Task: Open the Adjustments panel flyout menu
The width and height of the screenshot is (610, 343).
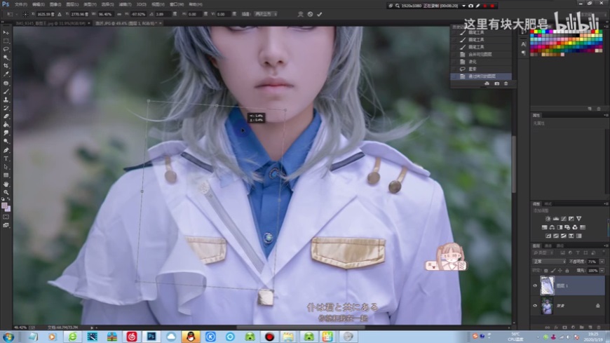Action: tap(605, 204)
